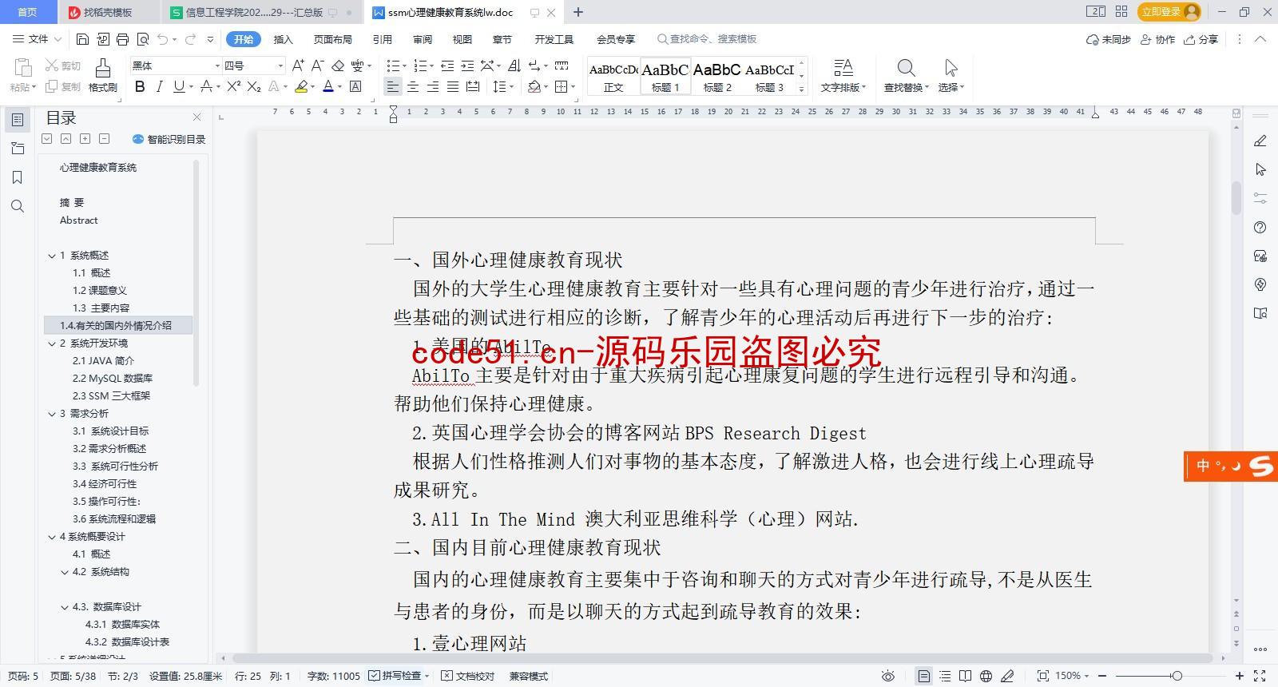Open the font name dropdown (黑体)

tap(216, 66)
